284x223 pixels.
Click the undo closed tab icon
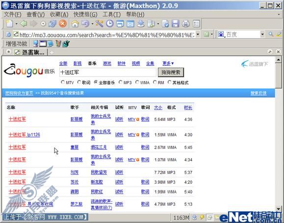click(85, 24)
